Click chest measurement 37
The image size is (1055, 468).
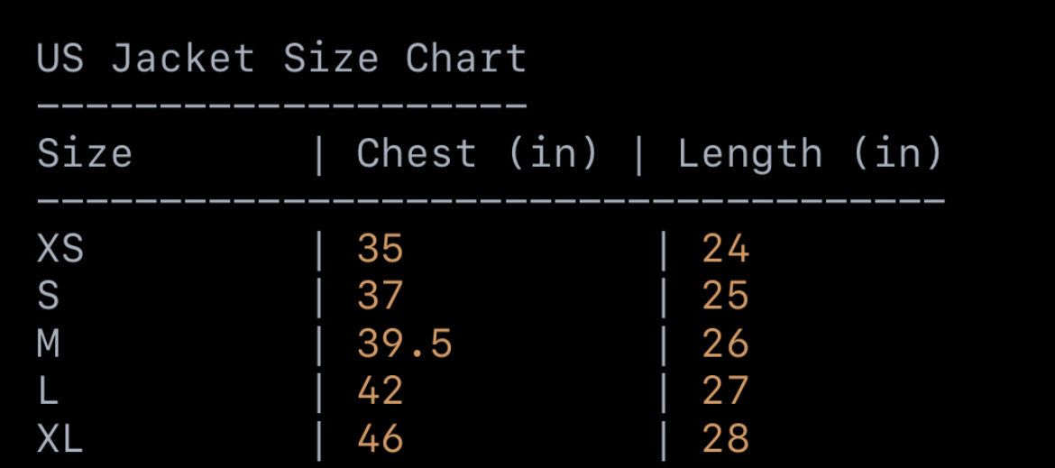tap(380, 296)
